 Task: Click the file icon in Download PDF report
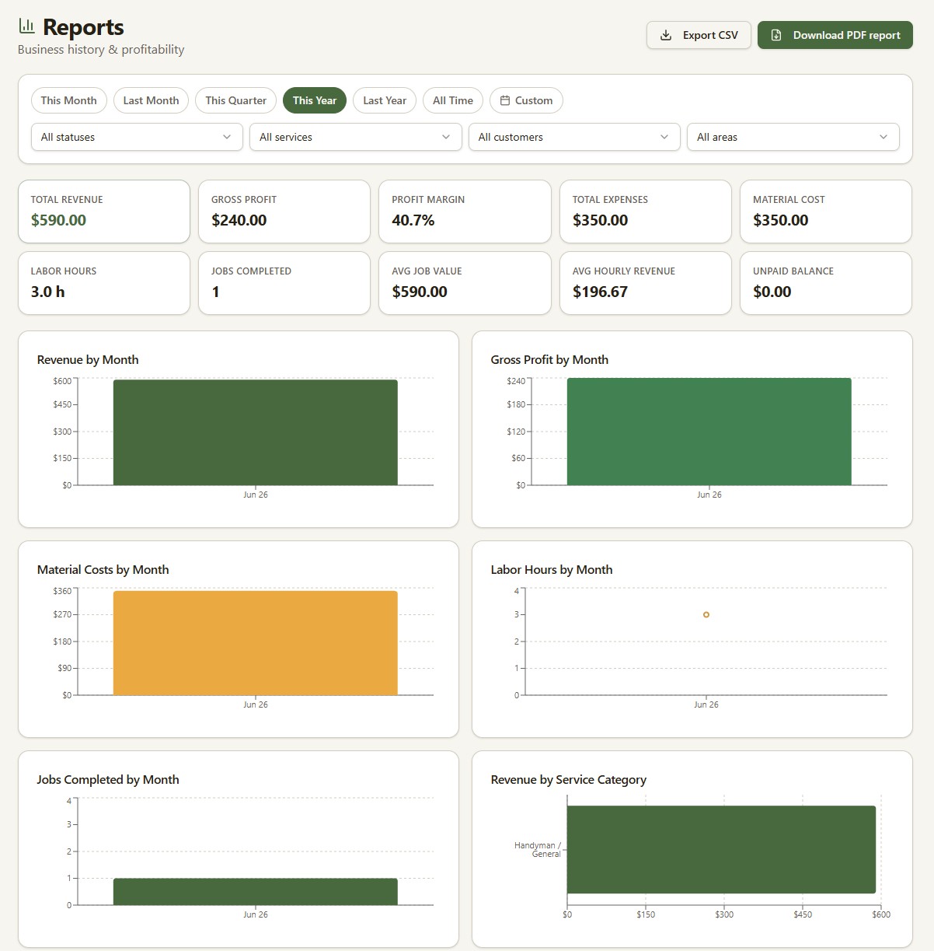(775, 35)
